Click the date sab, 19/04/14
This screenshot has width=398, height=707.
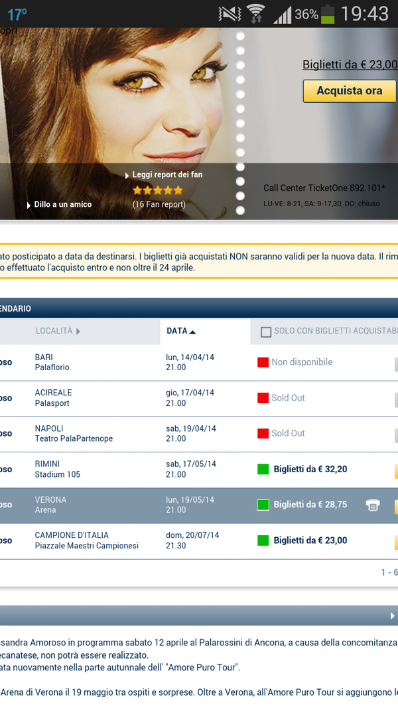[190, 428]
